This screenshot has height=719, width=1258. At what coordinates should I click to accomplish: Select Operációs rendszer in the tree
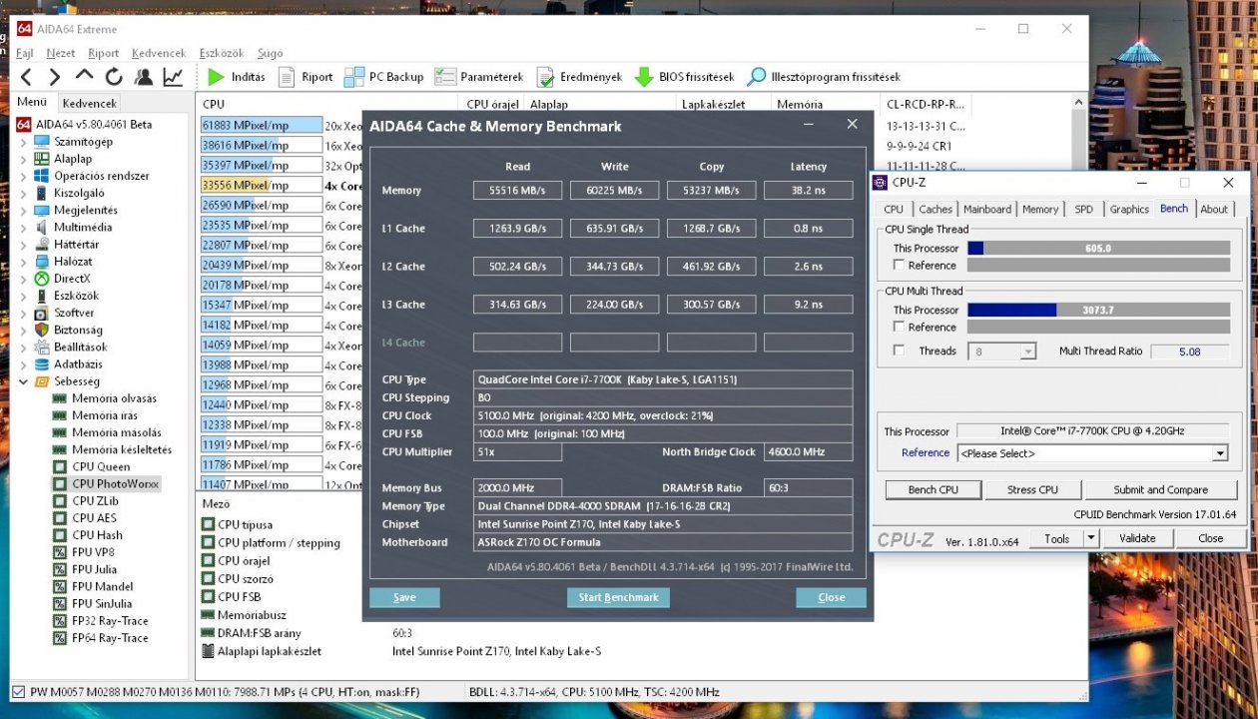click(101, 176)
